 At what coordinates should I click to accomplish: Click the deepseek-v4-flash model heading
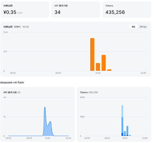(x=12, y=83)
